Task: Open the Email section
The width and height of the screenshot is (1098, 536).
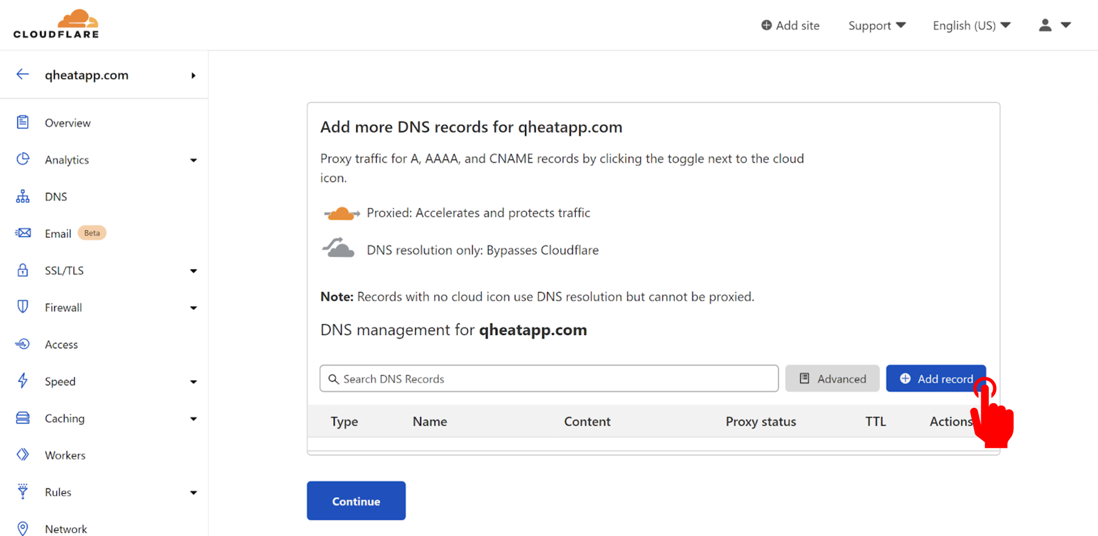Action: tap(58, 233)
